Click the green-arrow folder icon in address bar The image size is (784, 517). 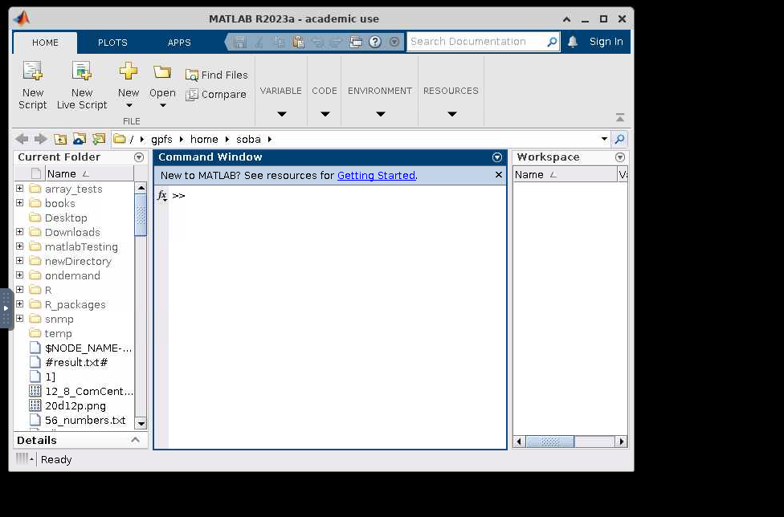click(99, 139)
